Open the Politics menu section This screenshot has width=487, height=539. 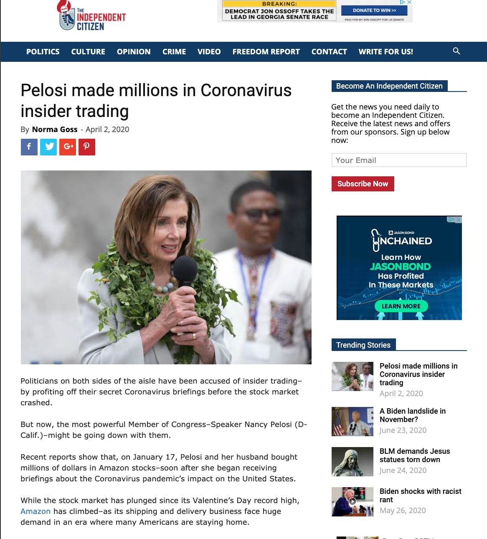coord(43,52)
